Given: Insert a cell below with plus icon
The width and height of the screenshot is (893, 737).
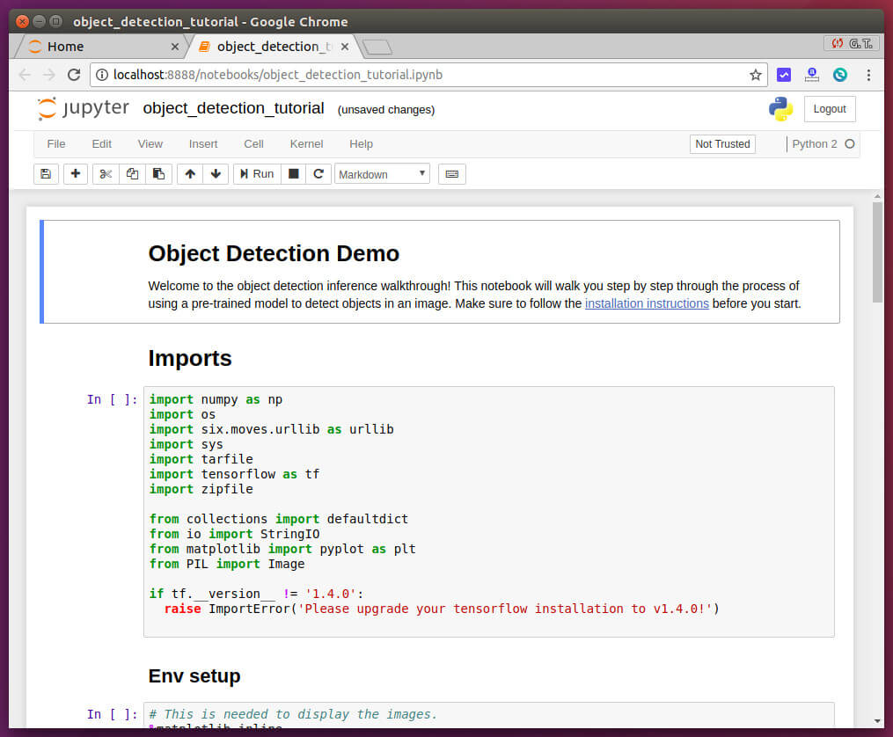Looking at the screenshot, I should (76, 174).
